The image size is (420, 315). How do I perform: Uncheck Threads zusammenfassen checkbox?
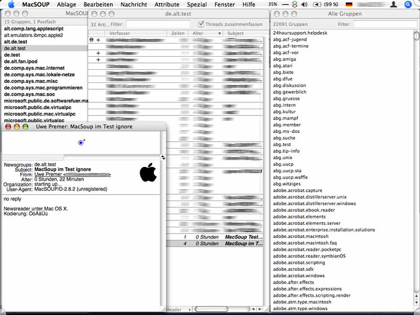coord(201,24)
